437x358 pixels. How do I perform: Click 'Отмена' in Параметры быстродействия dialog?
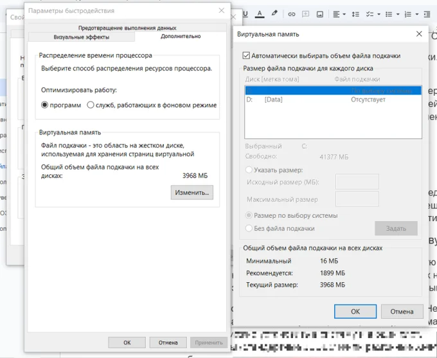pos(168,343)
